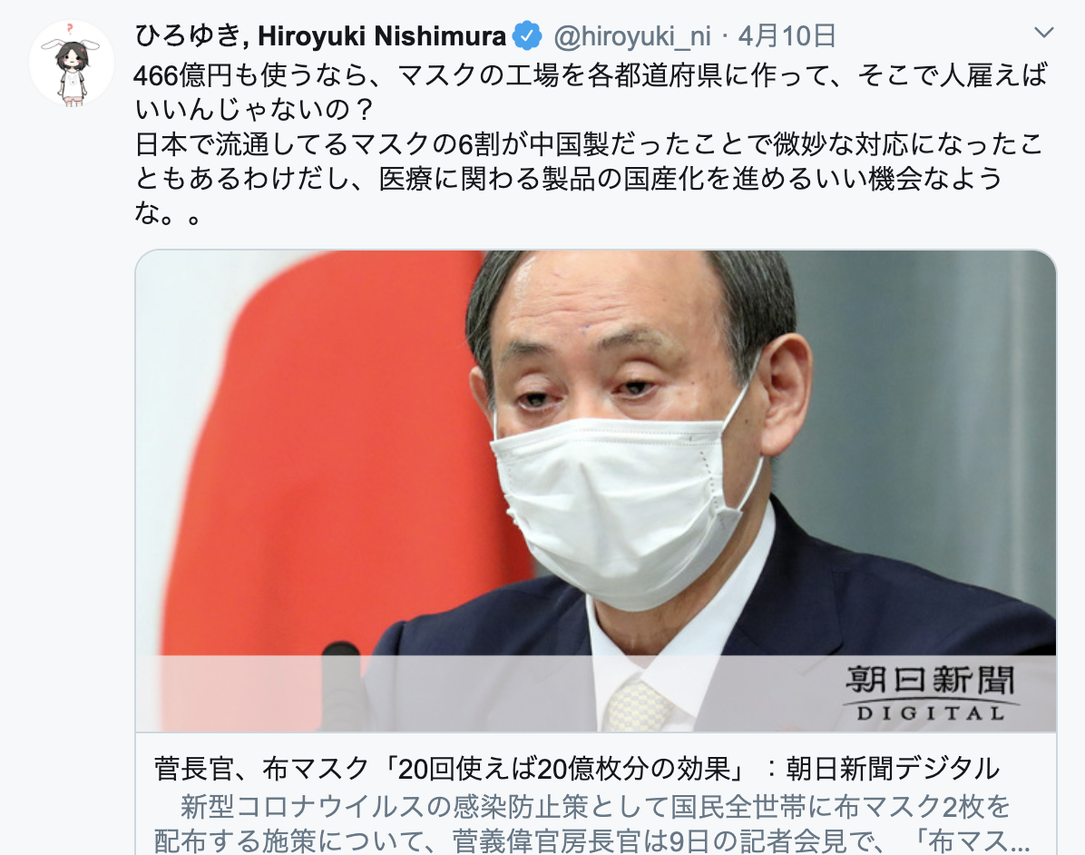Viewport: 1085px width, 855px height.
Task: Click the 朝日新聞デジタル source in headline
Action: (893, 769)
